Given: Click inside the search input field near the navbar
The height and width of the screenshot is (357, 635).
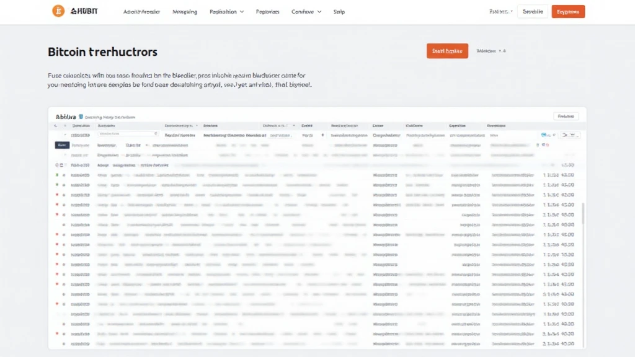Looking at the screenshot, I should 532,11.
